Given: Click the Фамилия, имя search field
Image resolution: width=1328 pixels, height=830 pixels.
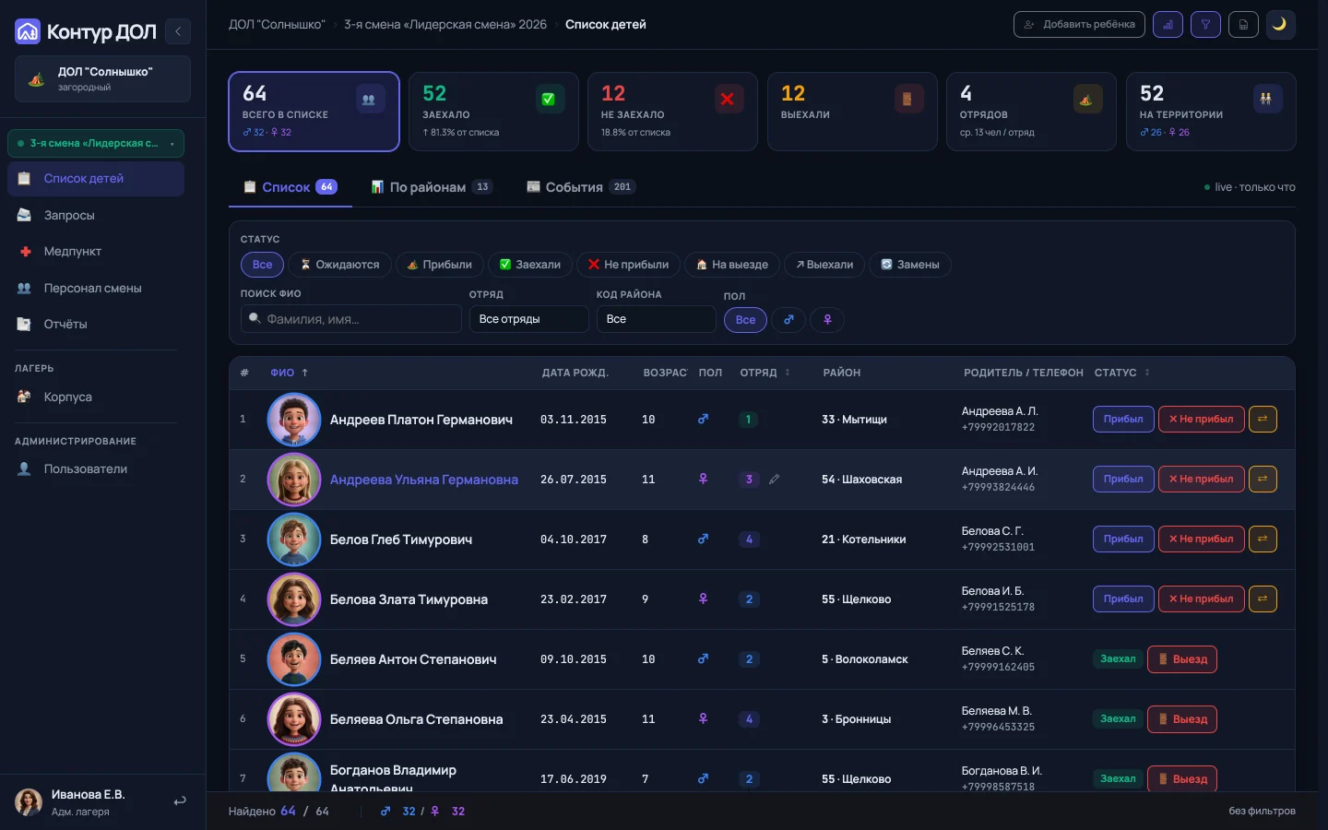Looking at the screenshot, I should click(x=351, y=319).
